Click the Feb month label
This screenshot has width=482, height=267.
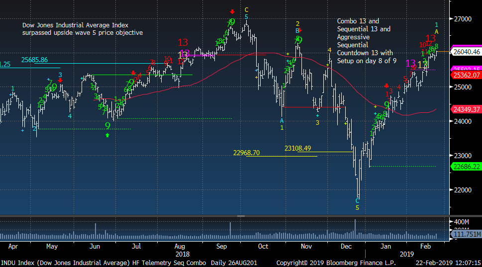[x=425, y=247]
